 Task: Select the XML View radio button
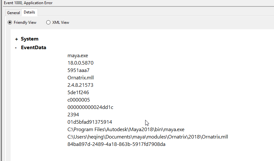click(x=49, y=22)
